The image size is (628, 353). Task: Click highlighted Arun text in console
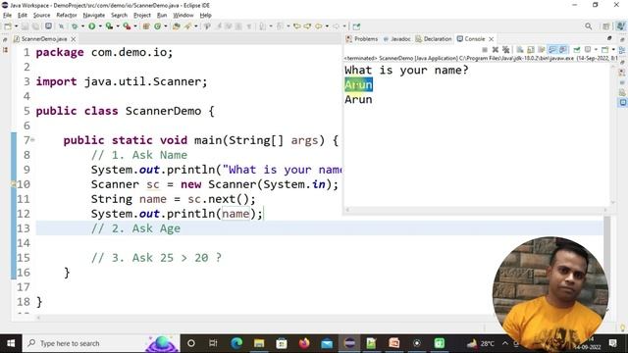tap(358, 85)
